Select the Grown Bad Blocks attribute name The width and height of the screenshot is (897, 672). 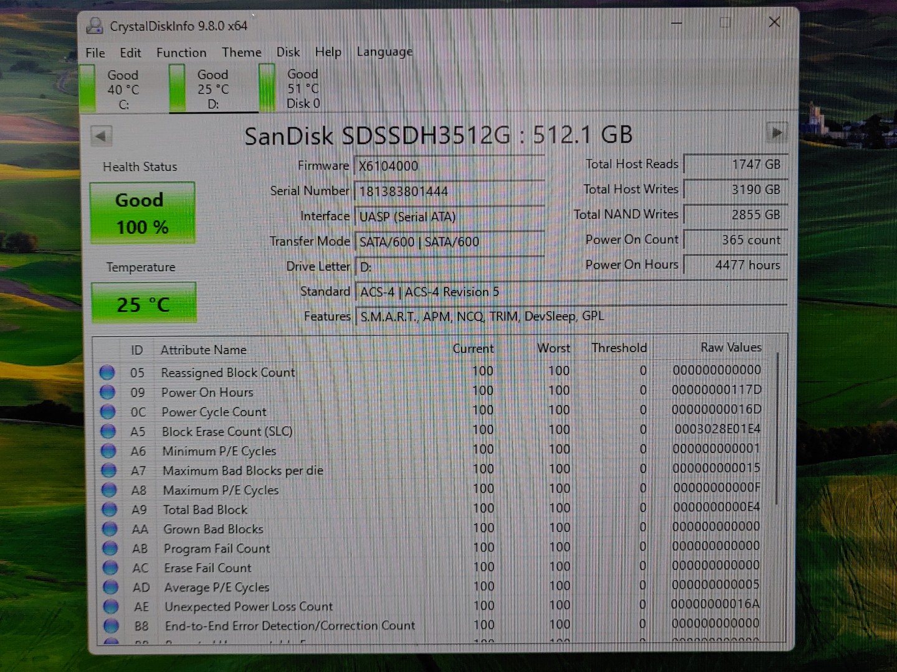point(213,530)
